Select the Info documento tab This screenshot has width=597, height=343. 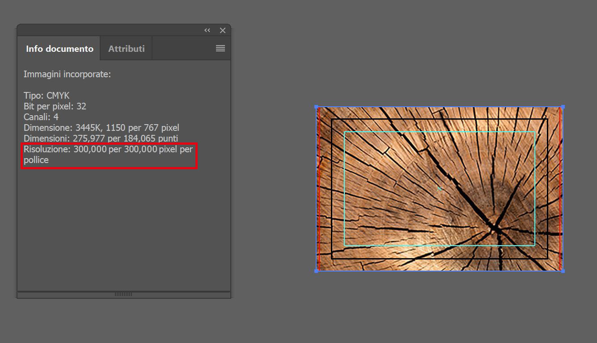tap(59, 49)
